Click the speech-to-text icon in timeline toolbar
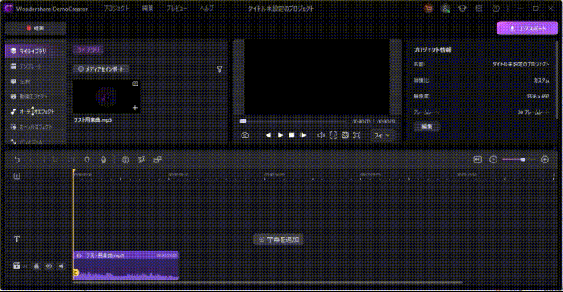This screenshot has height=292, width=563. coord(142,159)
